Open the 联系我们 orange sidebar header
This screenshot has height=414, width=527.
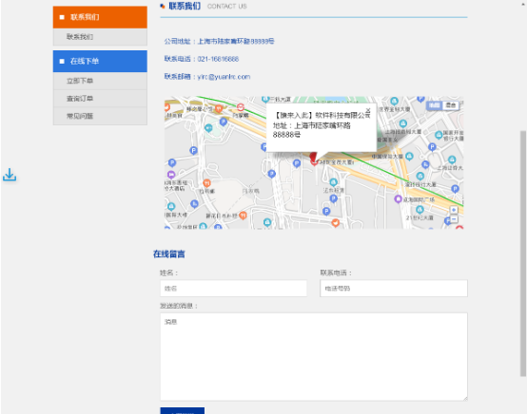tap(100, 17)
